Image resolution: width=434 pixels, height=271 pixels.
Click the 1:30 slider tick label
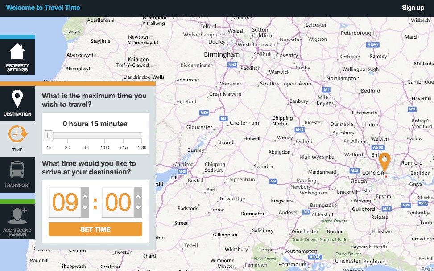[x=142, y=148]
